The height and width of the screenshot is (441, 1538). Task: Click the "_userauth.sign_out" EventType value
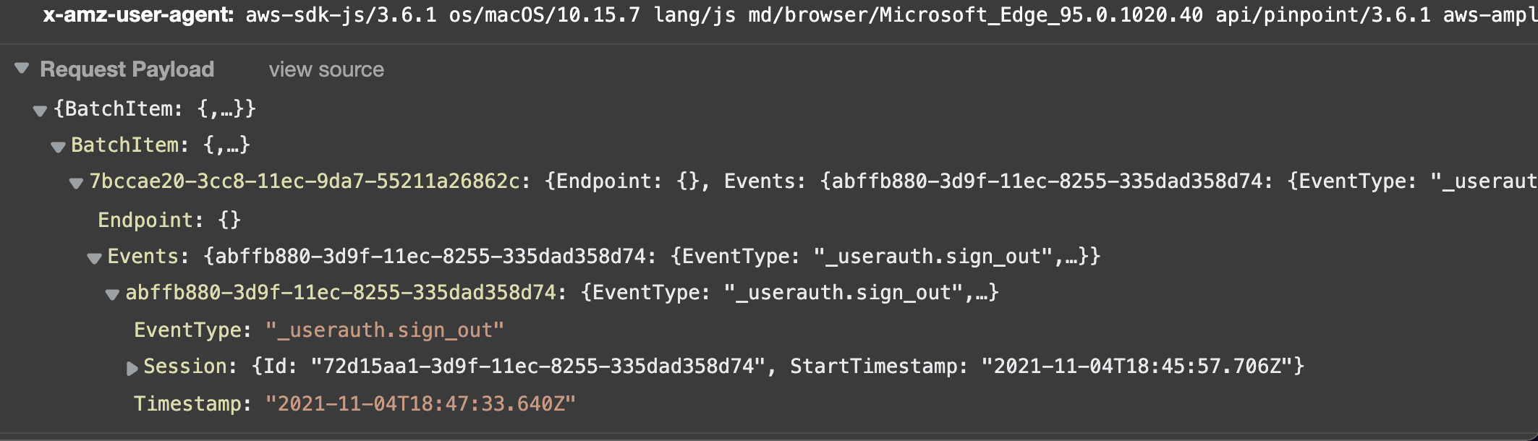point(385,330)
